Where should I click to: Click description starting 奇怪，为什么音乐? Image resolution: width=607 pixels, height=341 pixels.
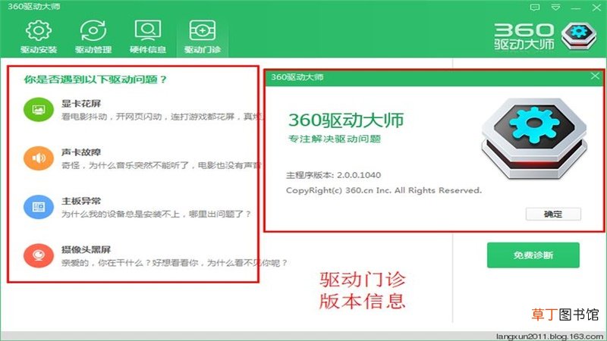(x=162, y=165)
